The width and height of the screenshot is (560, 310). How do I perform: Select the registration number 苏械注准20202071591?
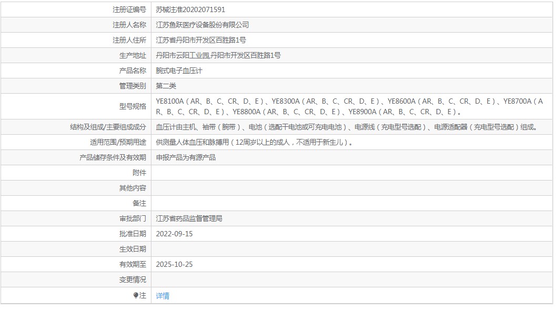[190, 9]
